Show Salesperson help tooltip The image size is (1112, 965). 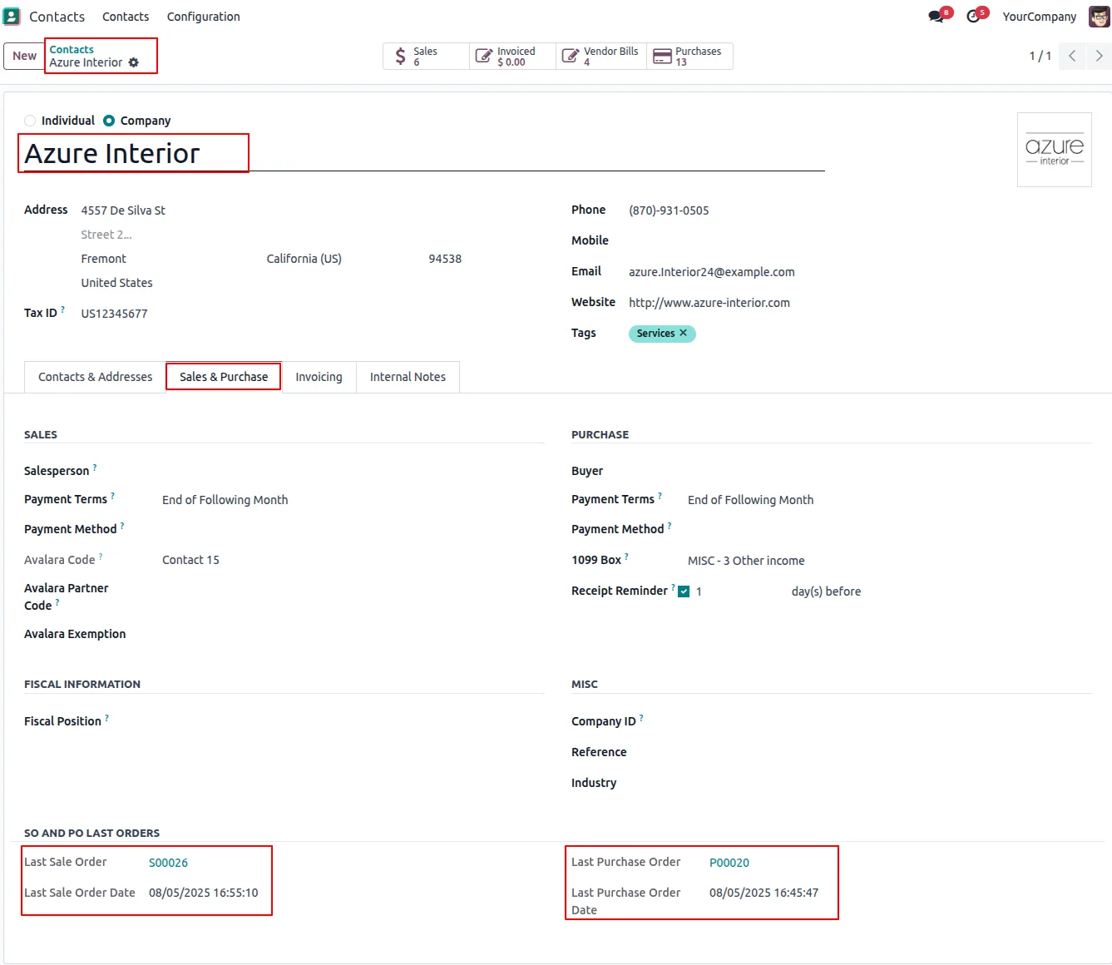click(x=95, y=468)
